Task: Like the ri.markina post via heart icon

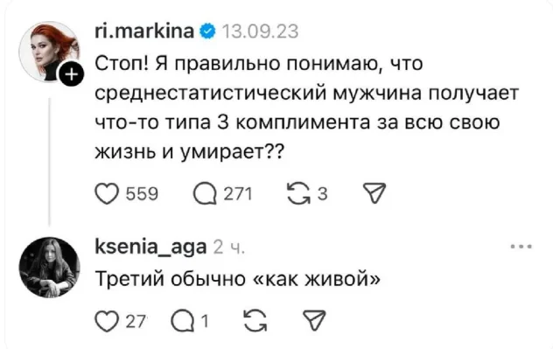Action: click(x=107, y=194)
